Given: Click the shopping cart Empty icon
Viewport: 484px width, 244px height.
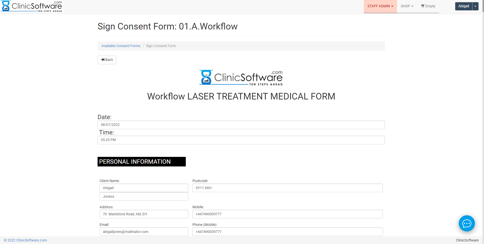Looking at the screenshot, I should (x=428, y=6).
